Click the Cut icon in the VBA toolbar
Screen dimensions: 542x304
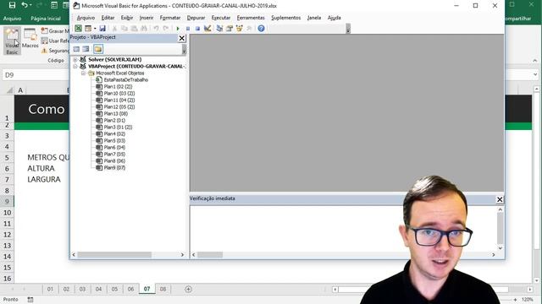point(115,28)
